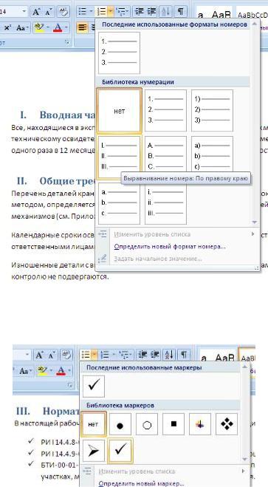The image size is (268, 487).
Task: Select the recently used checkmark bullet
Action: (x=94, y=386)
